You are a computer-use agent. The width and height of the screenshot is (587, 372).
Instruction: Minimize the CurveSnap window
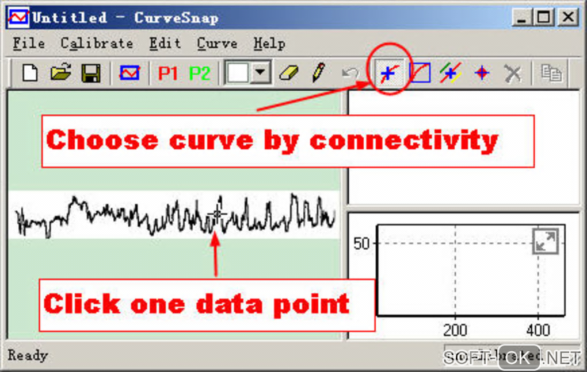coord(522,17)
